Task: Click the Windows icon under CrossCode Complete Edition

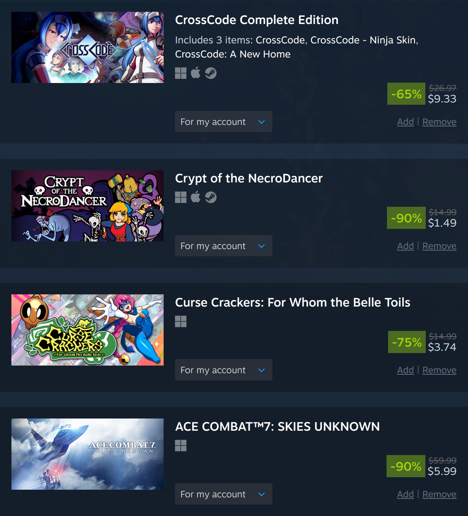Action: (181, 73)
